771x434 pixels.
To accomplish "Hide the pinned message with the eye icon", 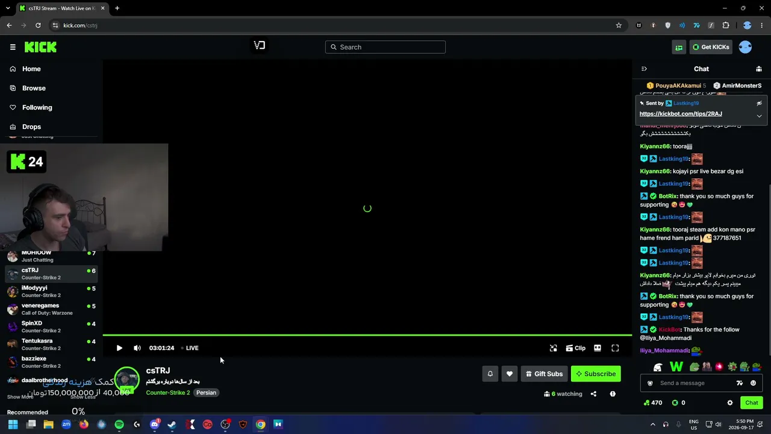I will 759,103.
